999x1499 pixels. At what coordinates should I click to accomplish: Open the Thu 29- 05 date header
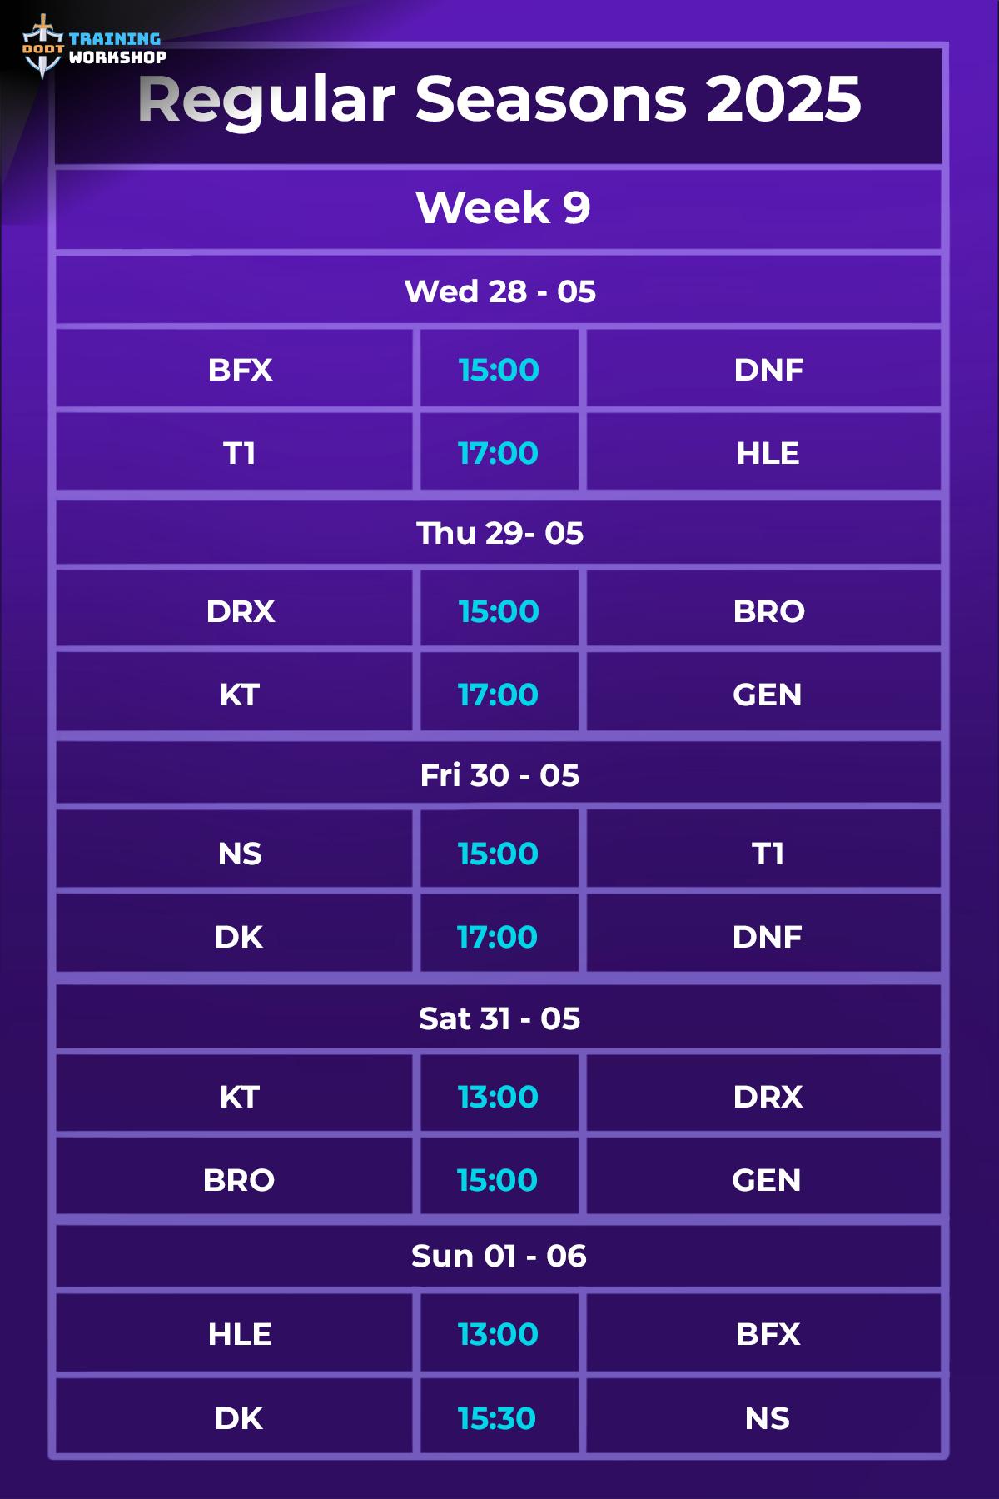pos(499,533)
